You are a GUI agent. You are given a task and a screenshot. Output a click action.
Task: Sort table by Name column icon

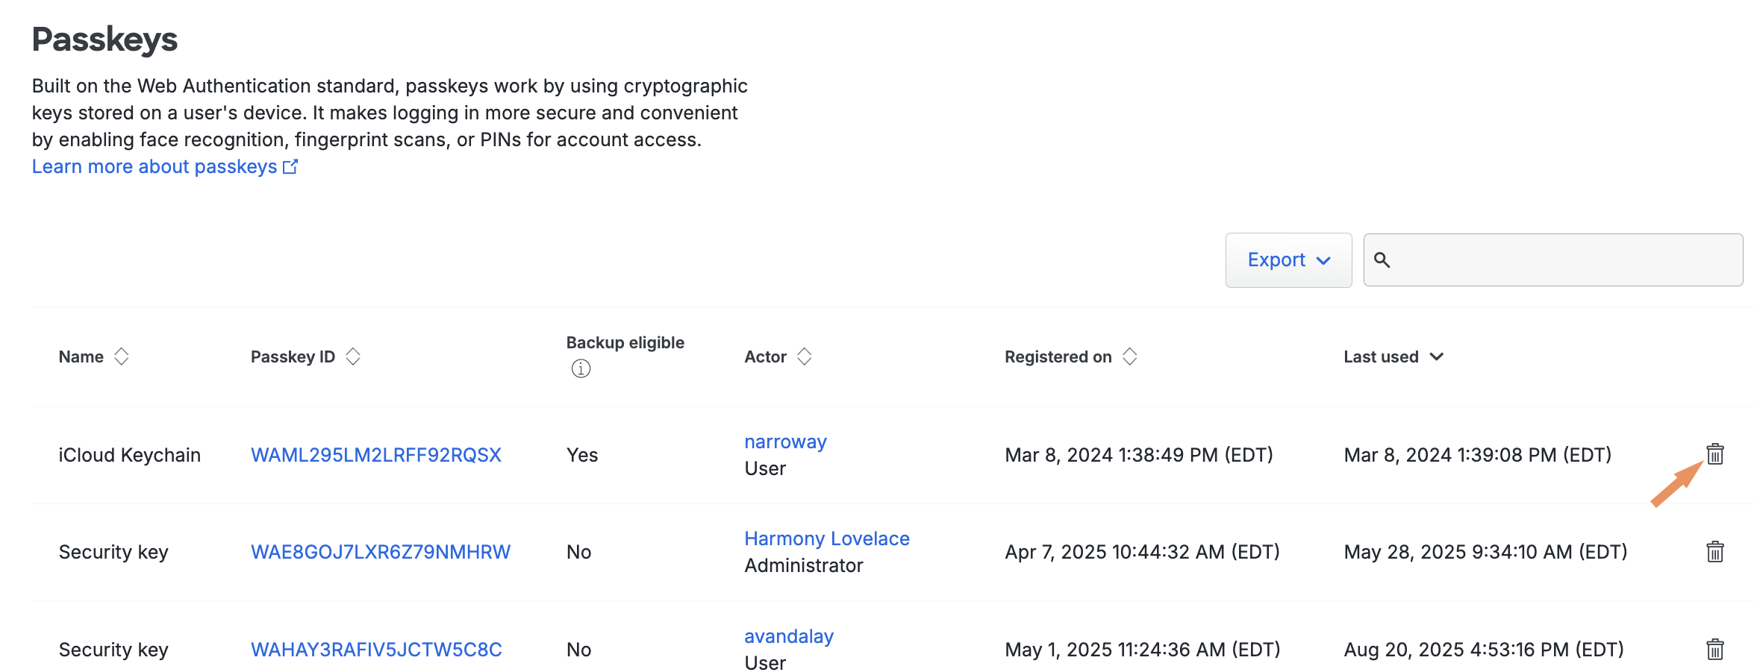pyautogui.click(x=122, y=357)
